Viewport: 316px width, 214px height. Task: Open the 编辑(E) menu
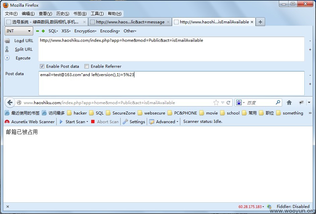click(28, 13)
